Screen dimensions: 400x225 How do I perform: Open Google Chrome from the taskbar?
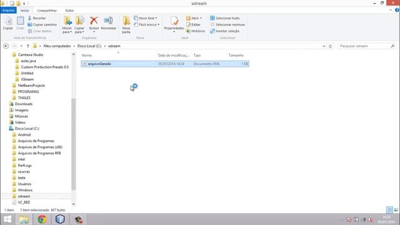(x=42, y=219)
